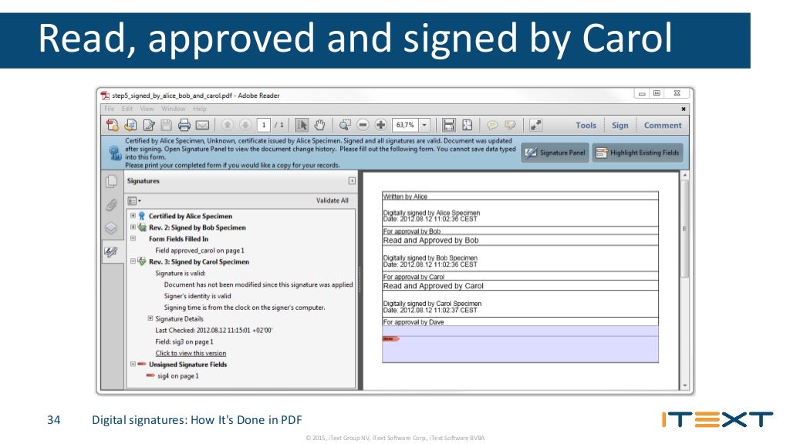The image size is (790, 444).
Task: Open the Tools pane tab
Action: pos(586,126)
